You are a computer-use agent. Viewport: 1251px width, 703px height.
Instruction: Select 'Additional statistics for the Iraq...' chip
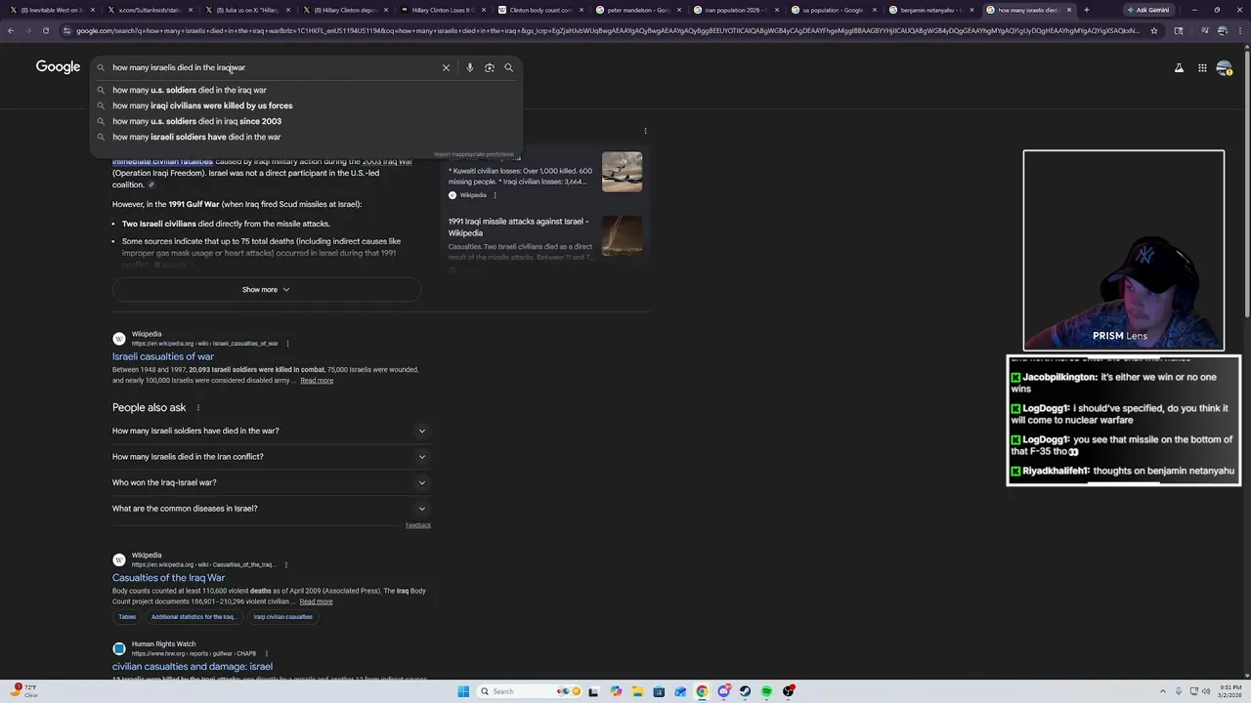(193, 617)
